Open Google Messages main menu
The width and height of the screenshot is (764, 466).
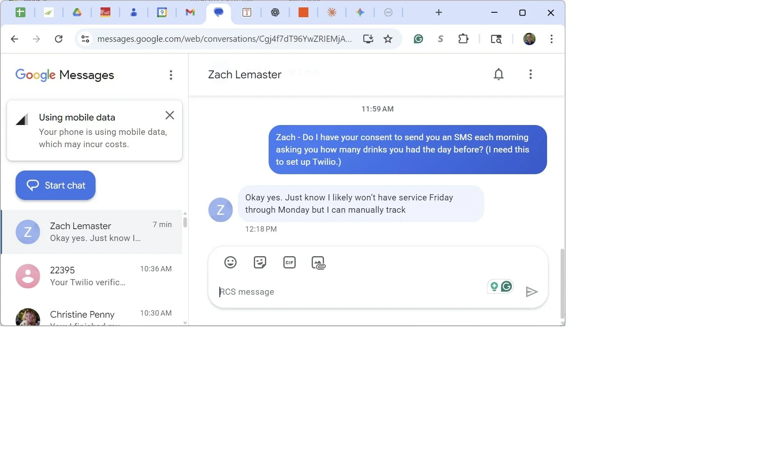(171, 75)
